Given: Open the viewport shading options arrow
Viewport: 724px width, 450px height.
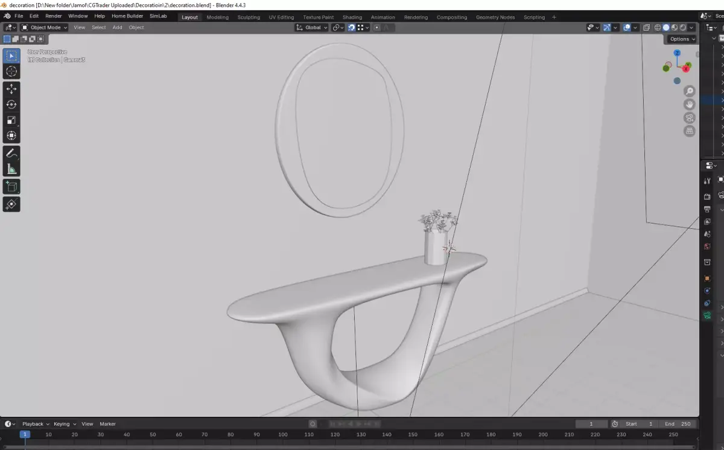Looking at the screenshot, I should (x=691, y=27).
